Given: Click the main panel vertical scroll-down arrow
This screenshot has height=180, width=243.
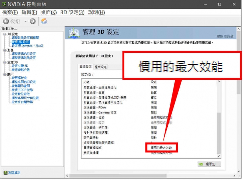Looking at the screenshot, I should pos(239,172).
